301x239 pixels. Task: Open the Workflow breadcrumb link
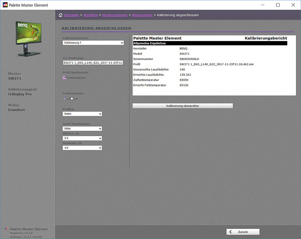click(x=91, y=15)
